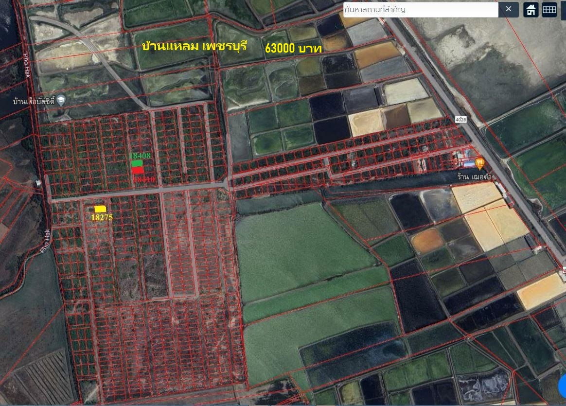Click inside the place search field
This screenshot has width=566, height=406.
[418, 9]
